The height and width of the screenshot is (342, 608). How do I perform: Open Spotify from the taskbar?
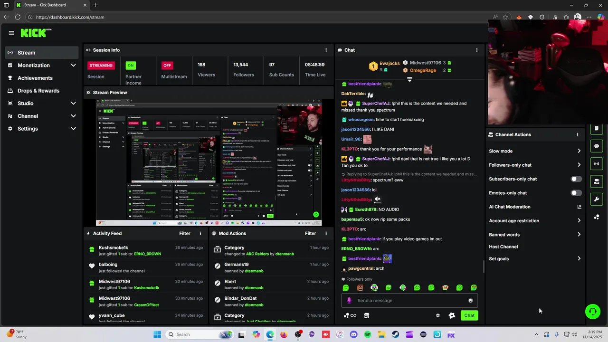[367, 334]
